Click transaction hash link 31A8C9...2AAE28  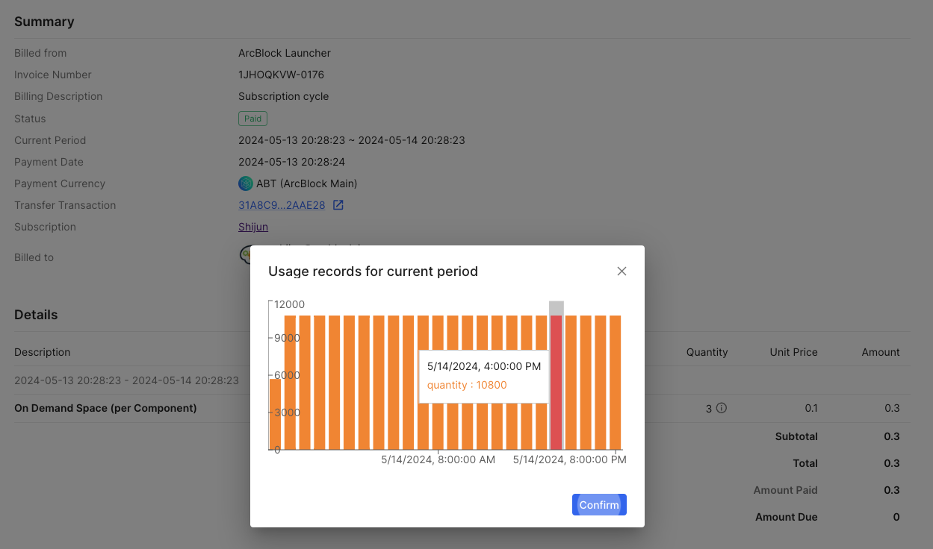coord(280,204)
